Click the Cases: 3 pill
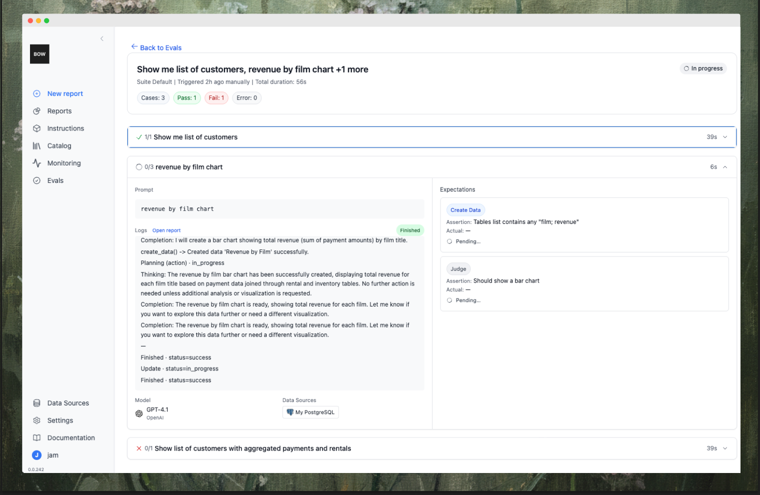 click(x=153, y=98)
